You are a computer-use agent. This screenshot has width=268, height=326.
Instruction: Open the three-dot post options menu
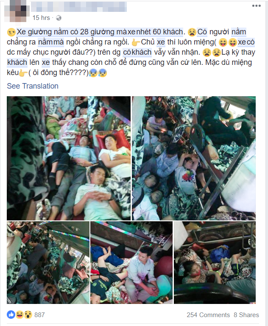point(257,6)
